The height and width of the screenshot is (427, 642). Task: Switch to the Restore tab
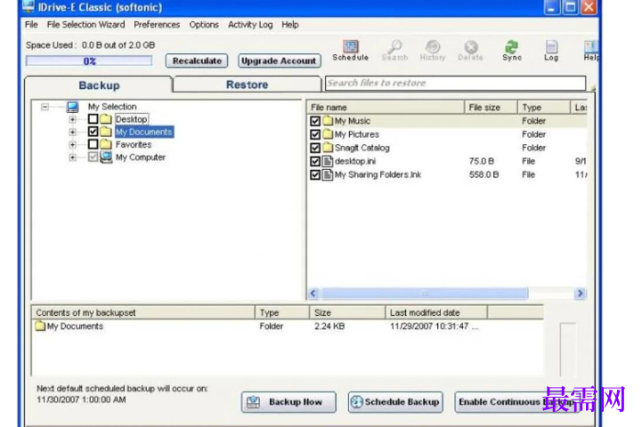pos(247,85)
